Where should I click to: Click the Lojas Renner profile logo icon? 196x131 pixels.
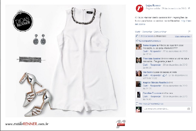(139, 8)
